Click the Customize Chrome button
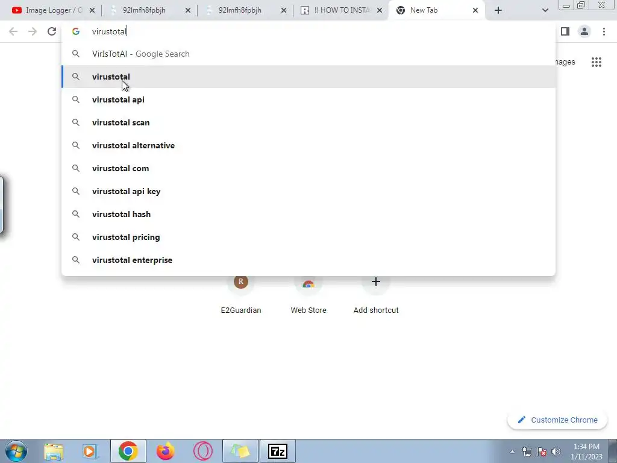The height and width of the screenshot is (463, 617). coord(557,420)
